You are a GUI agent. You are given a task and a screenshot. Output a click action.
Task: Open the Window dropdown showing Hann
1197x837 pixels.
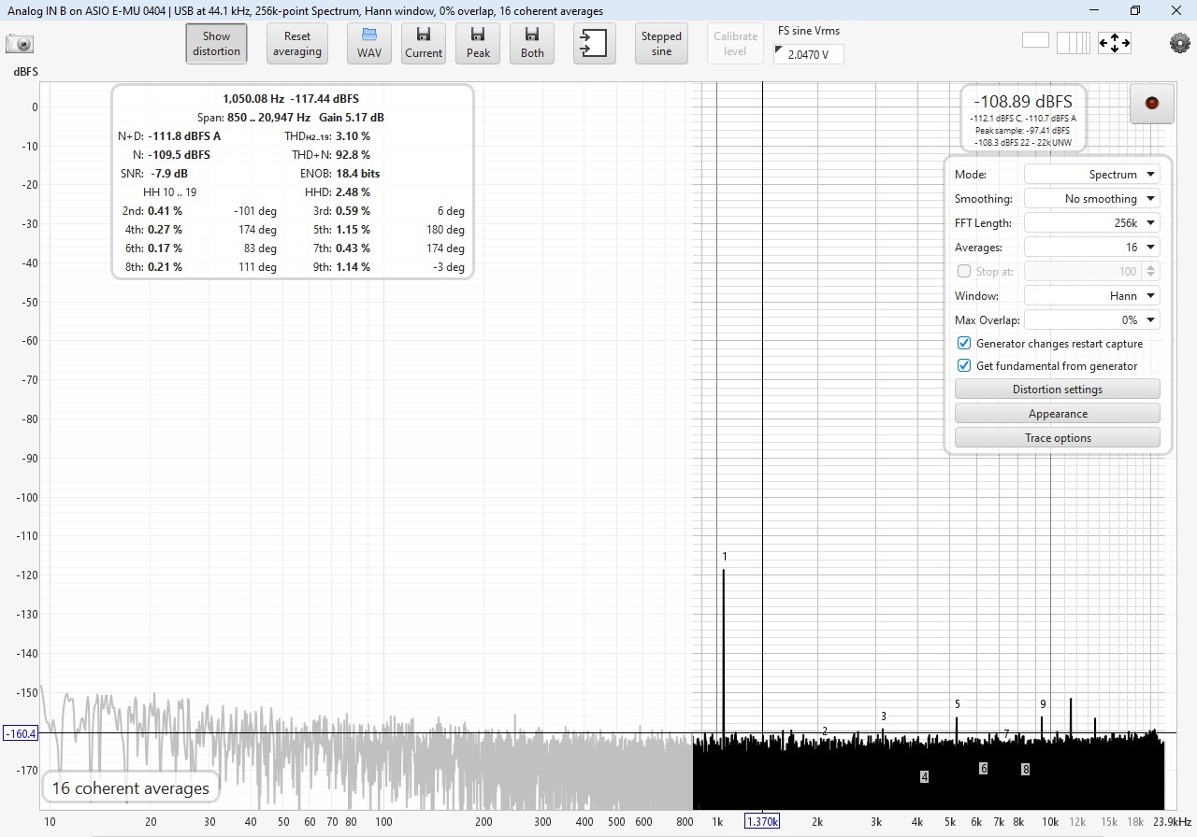1092,296
